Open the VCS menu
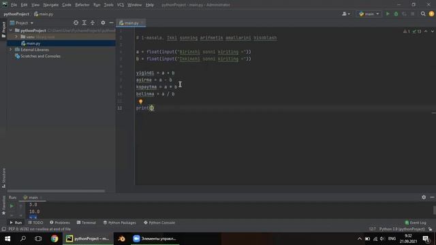Viewport: 436px width, 245px height. 121,5
